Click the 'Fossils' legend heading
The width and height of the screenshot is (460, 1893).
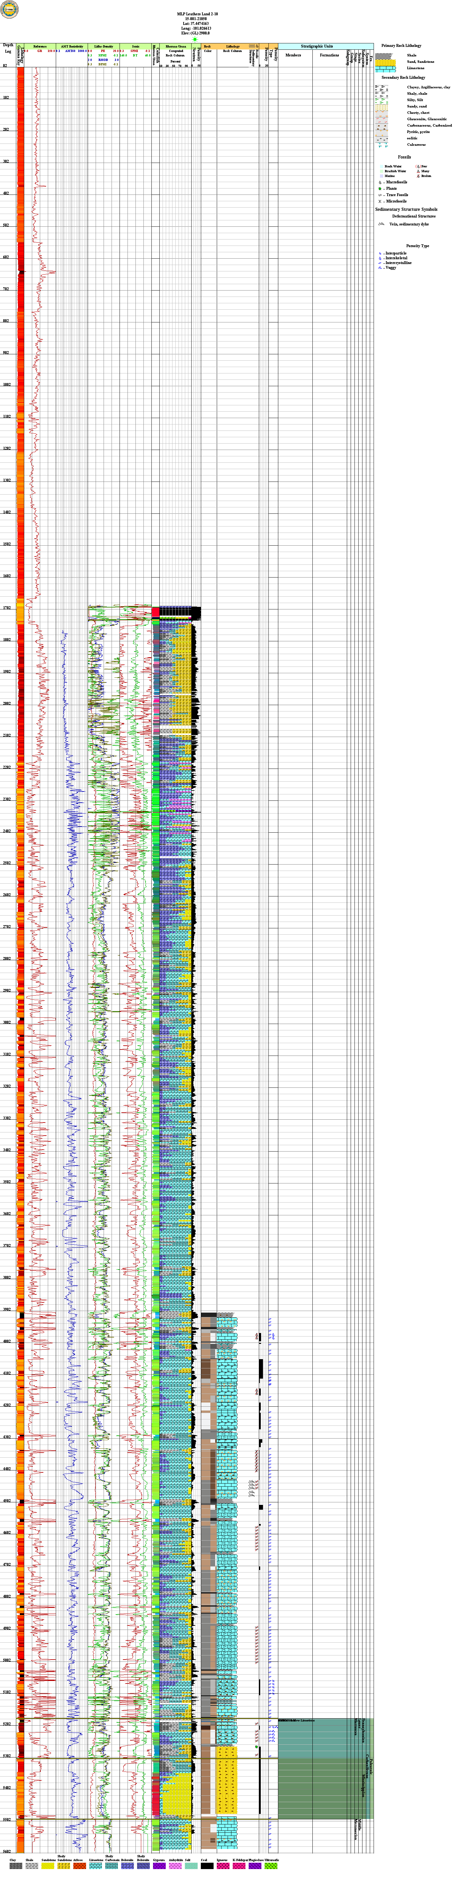click(x=404, y=157)
